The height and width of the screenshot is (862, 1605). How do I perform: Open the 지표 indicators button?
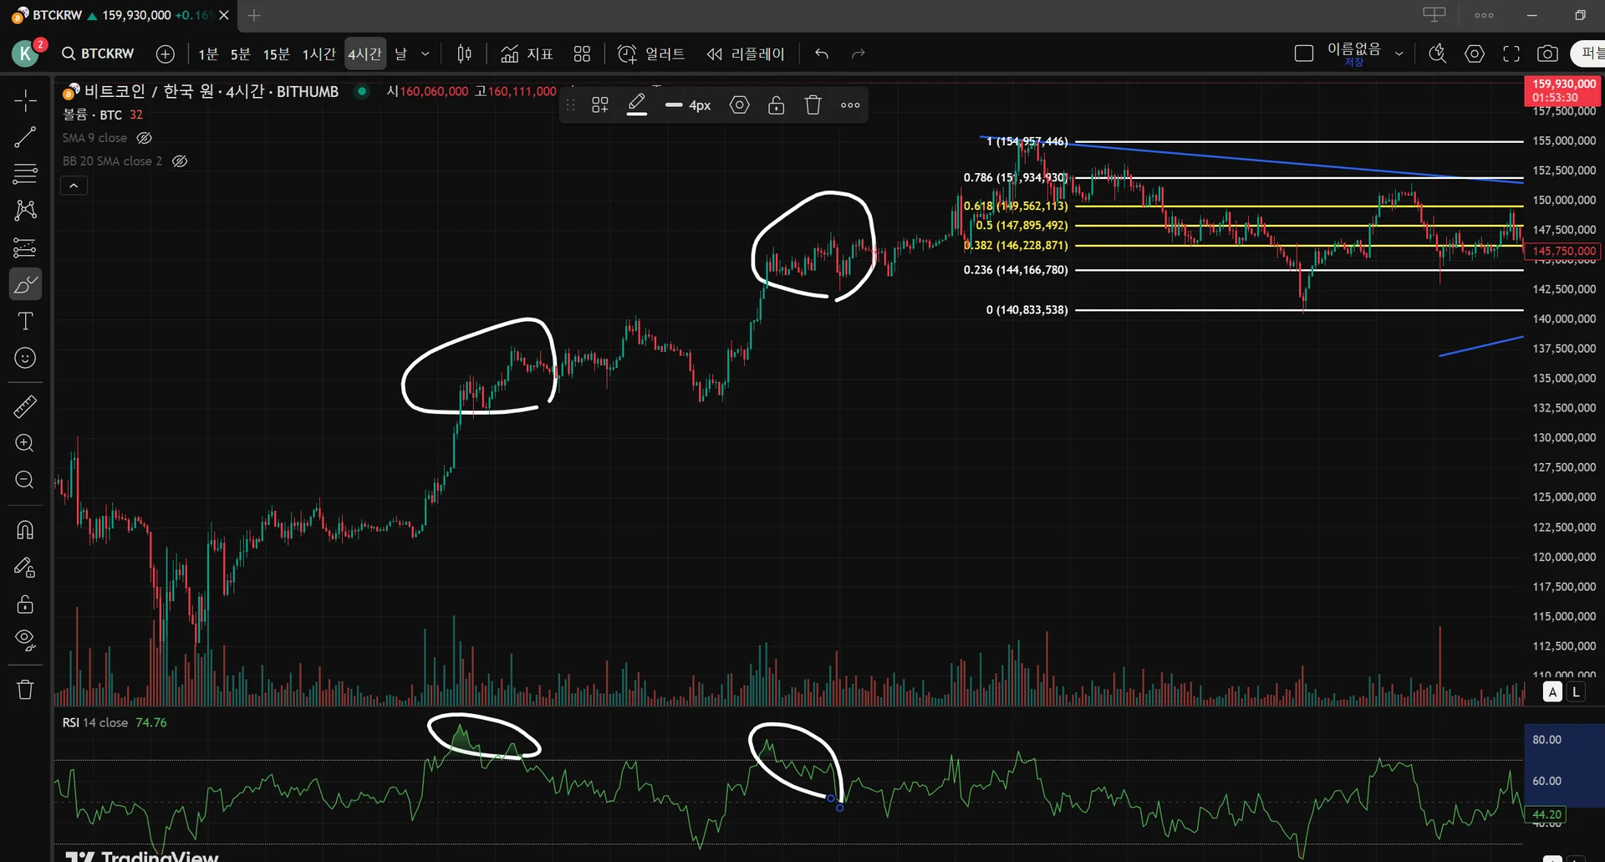[527, 54]
